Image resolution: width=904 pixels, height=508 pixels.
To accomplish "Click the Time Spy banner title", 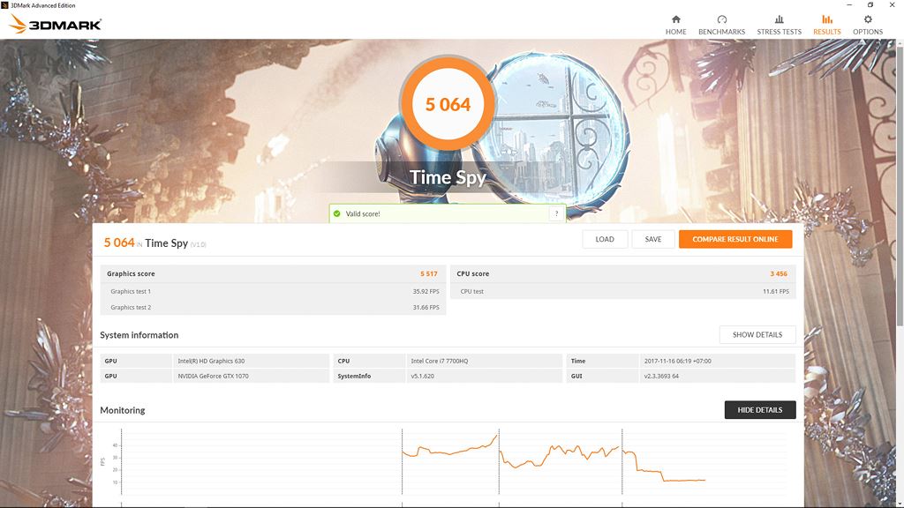I will point(448,177).
